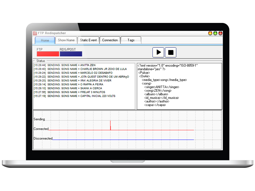Click the green window button
Viewport: 255px width, 191px height.
[x=215, y=33]
